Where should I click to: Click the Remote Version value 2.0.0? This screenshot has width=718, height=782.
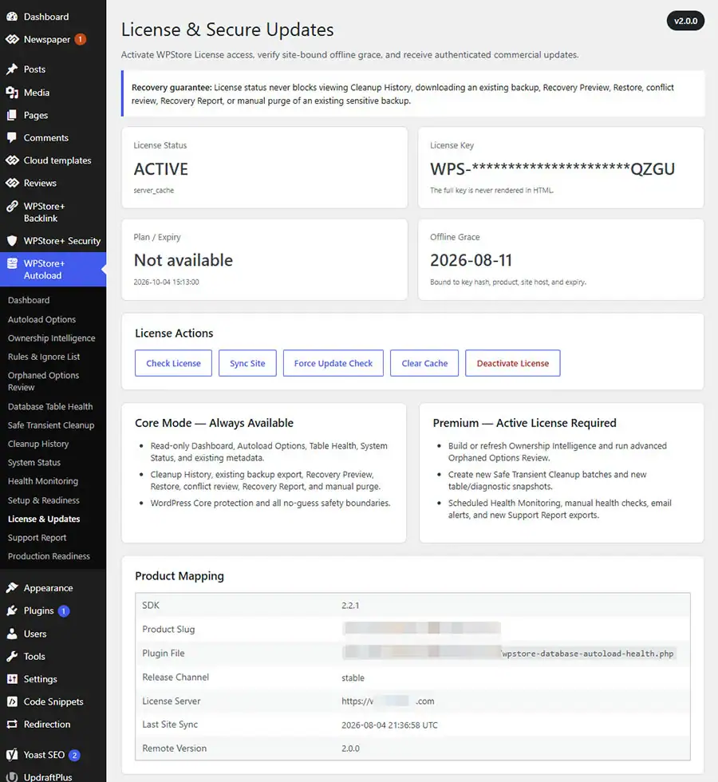(x=350, y=748)
